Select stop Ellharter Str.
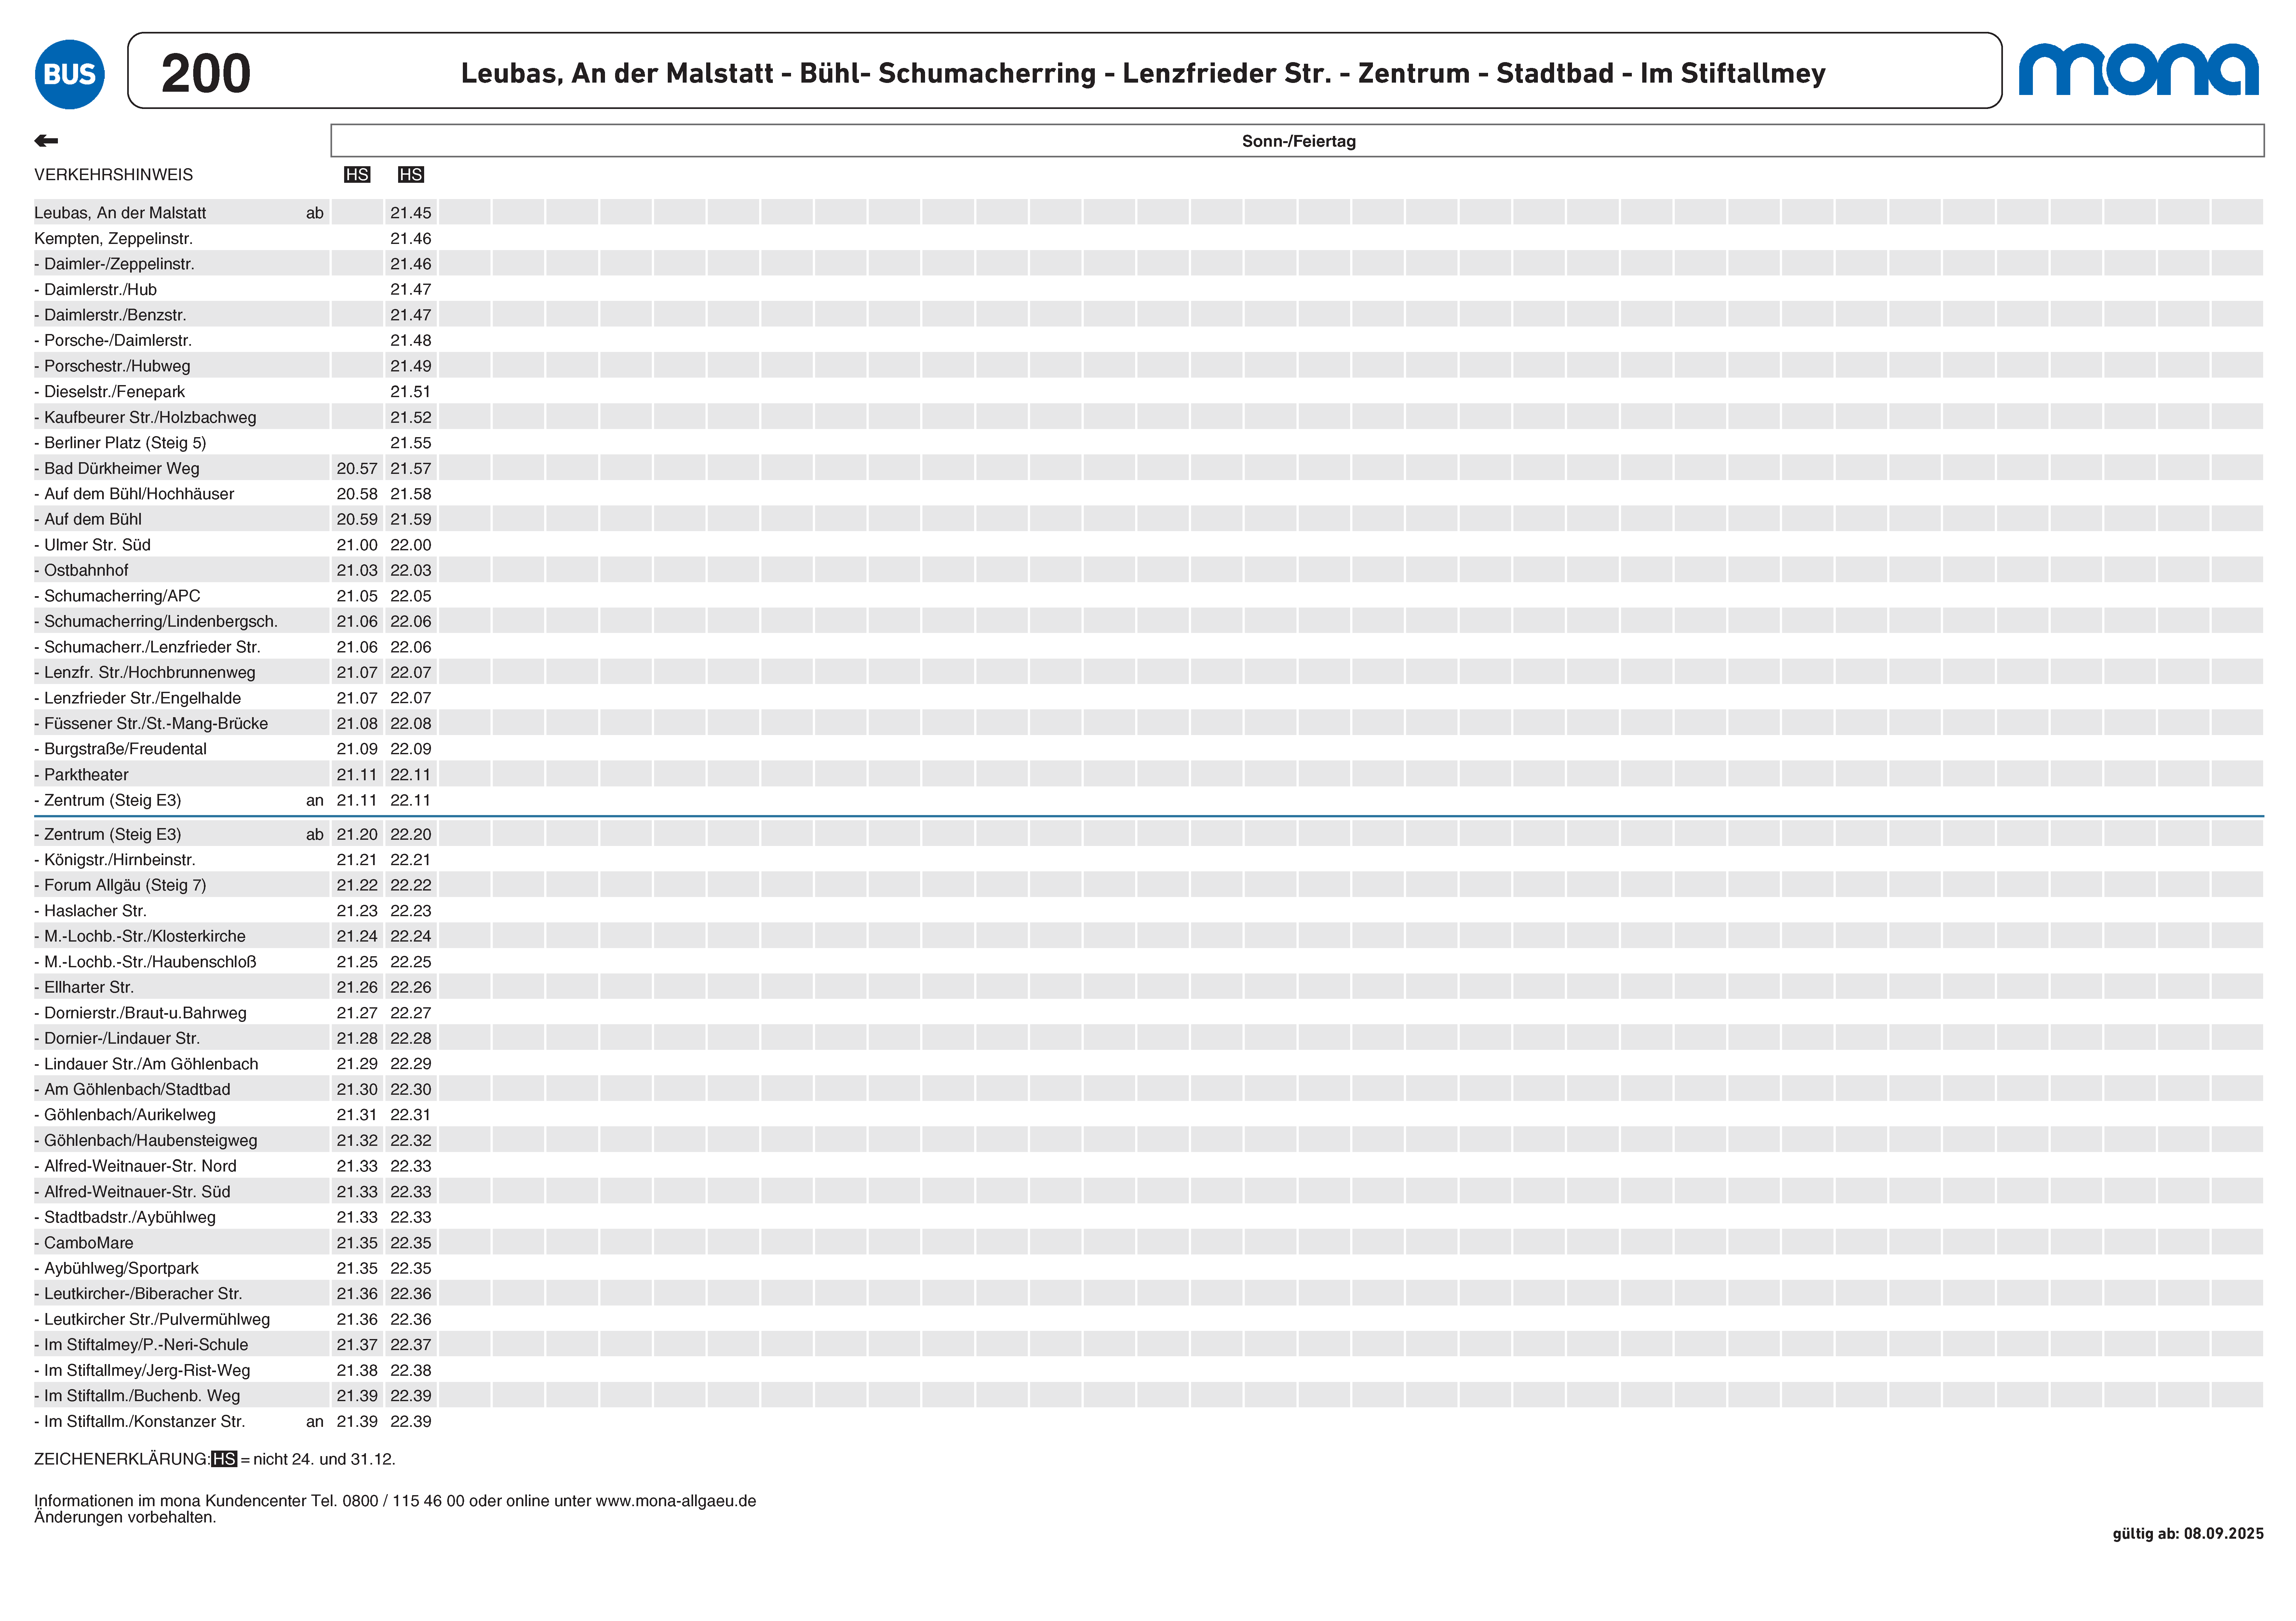This screenshot has height=1621, width=2296. tap(84, 987)
